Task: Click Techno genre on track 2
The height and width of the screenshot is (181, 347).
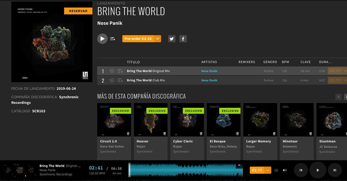Action: pos(268,80)
